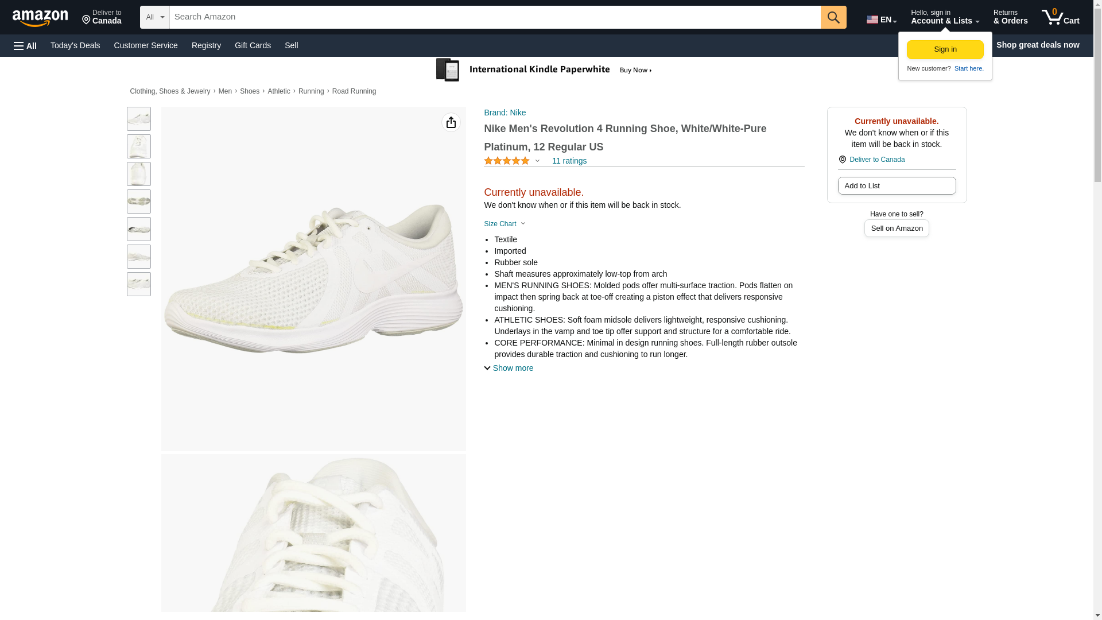Click the share icon on product image
Screen dimensions: 1102x620
click(x=451, y=122)
